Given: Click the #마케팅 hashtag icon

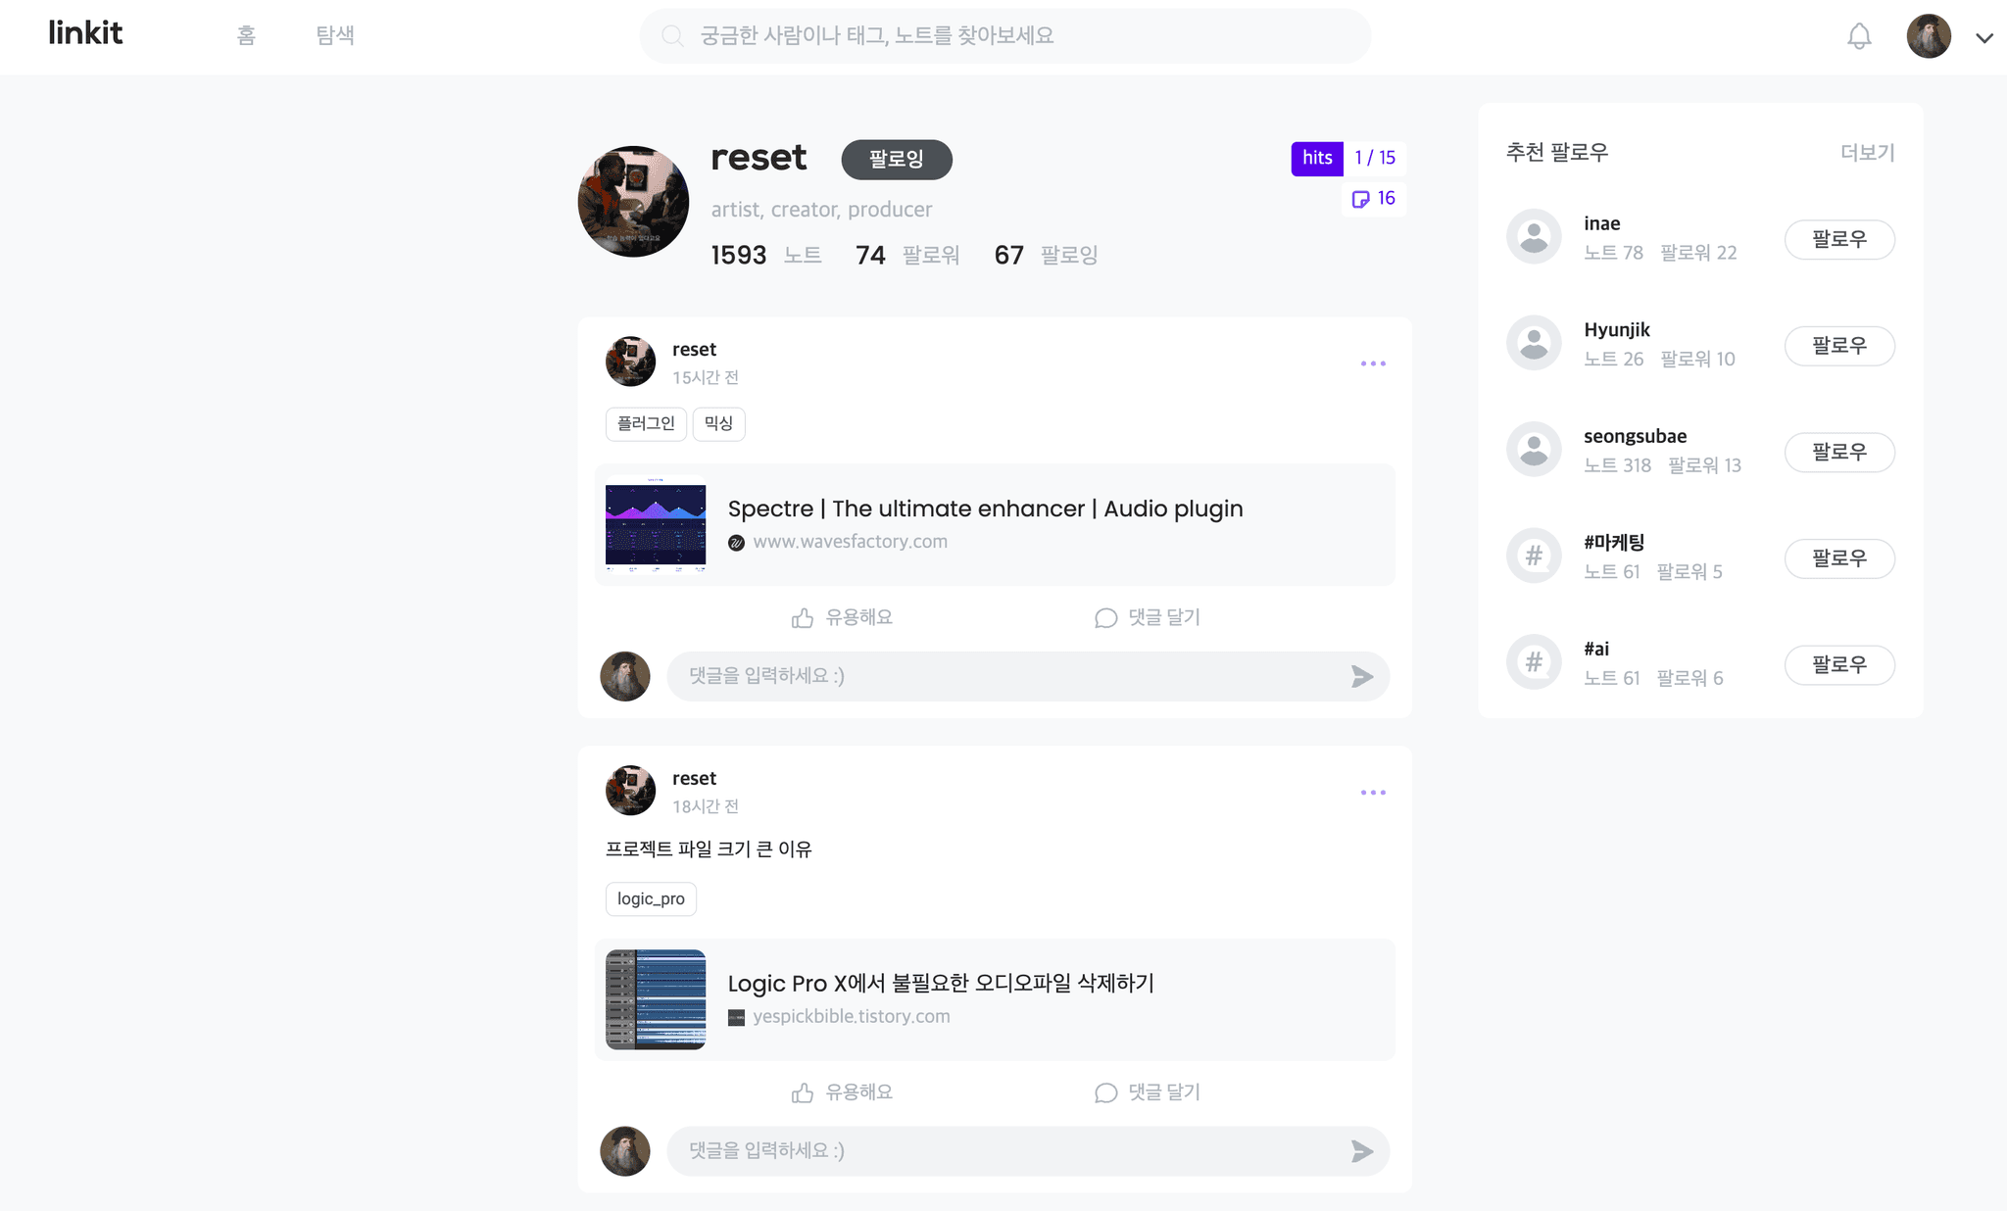Looking at the screenshot, I should tap(1534, 556).
